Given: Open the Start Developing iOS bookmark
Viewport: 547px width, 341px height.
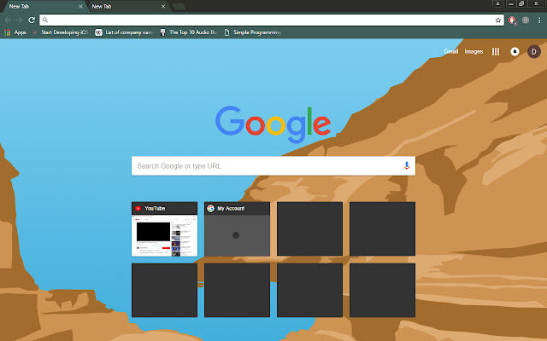Looking at the screenshot, I should click(60, 32).
